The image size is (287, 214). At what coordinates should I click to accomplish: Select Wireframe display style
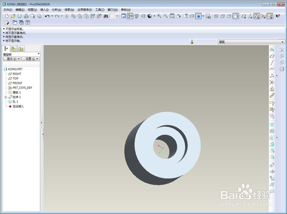tap(216, 16)
